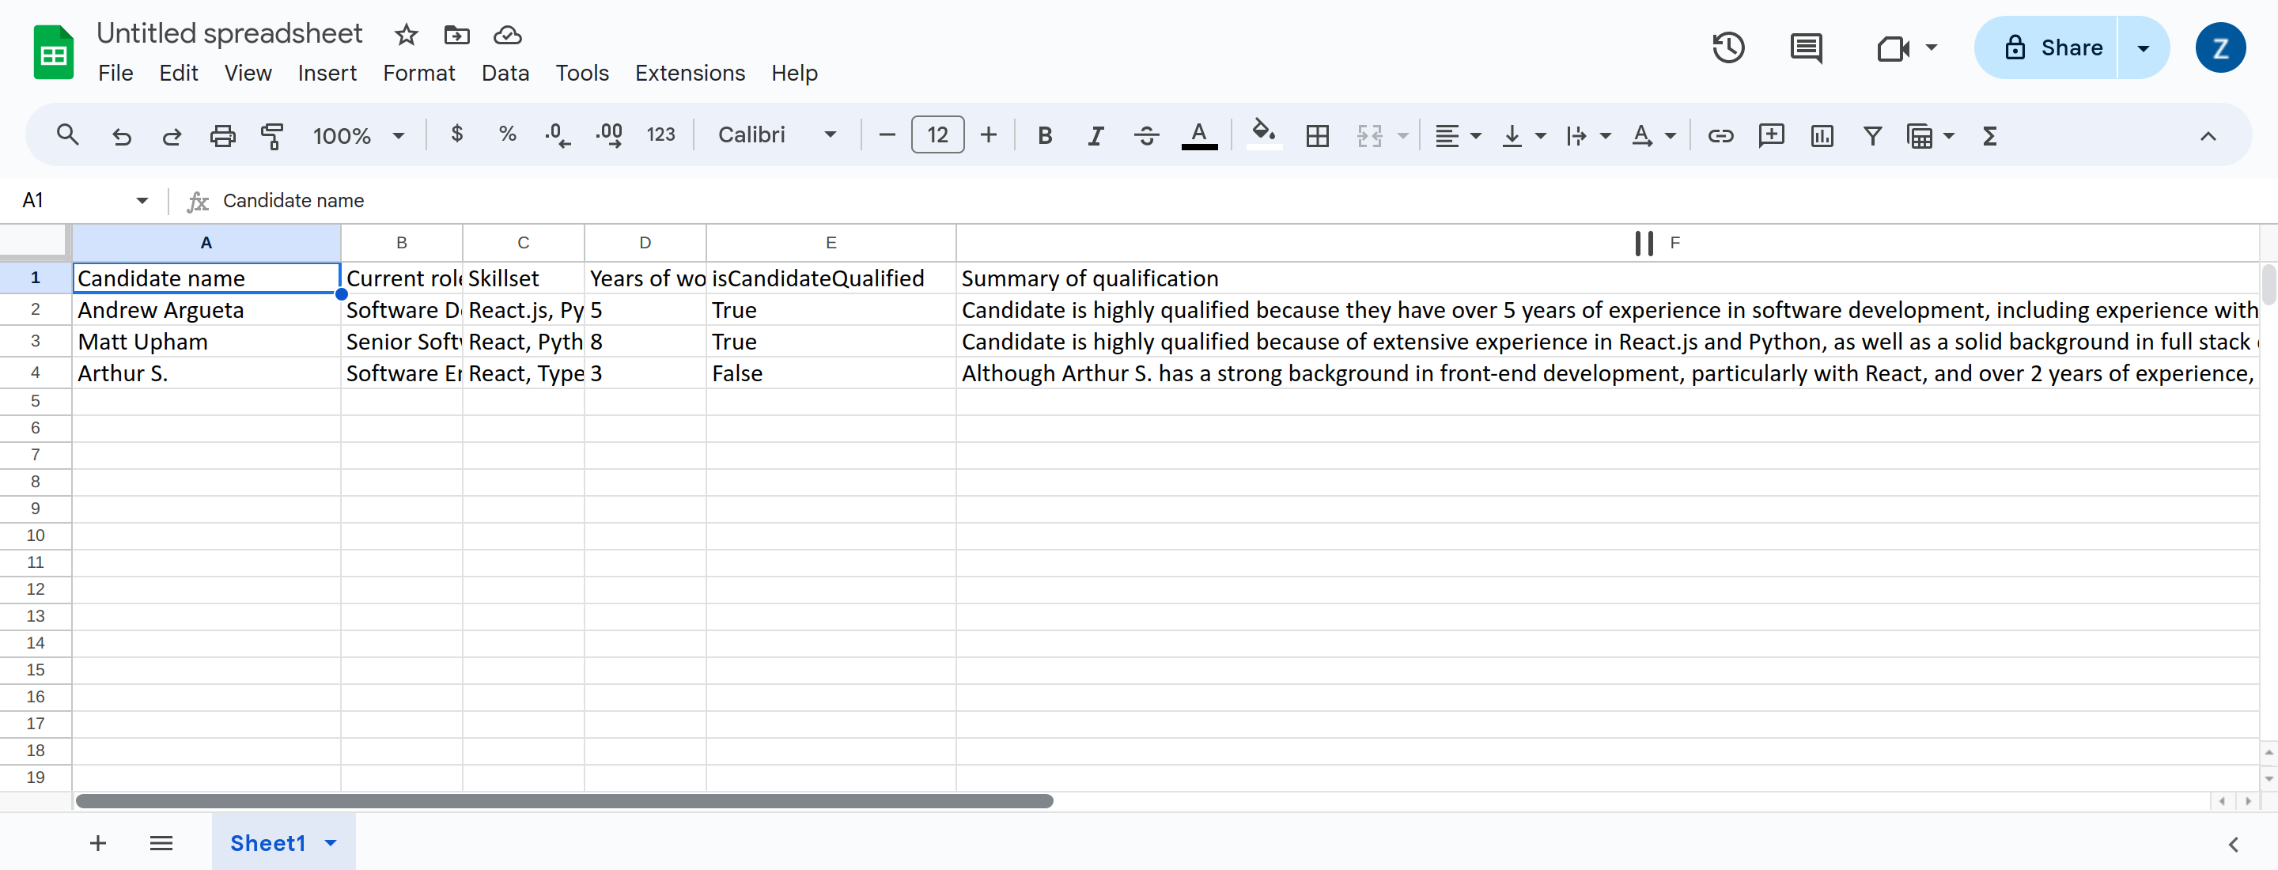The width and height of the screenshot is (2278, 870).
Task: Open the Format menu
Action: click(418, 74)
